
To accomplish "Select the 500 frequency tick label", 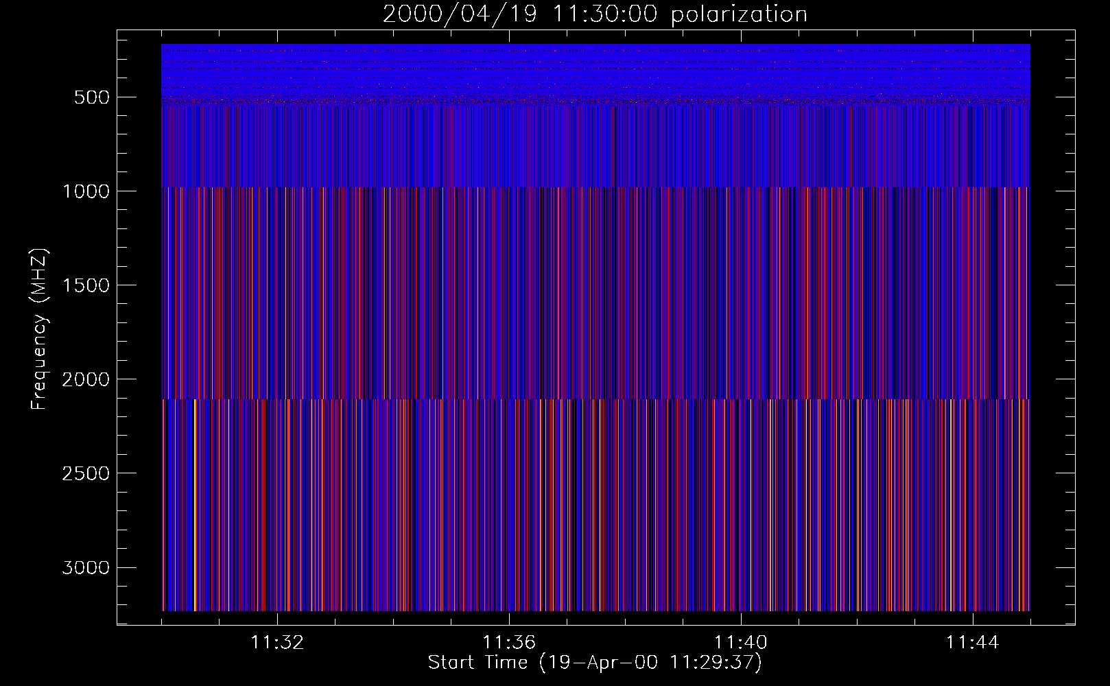I will 92,97.
